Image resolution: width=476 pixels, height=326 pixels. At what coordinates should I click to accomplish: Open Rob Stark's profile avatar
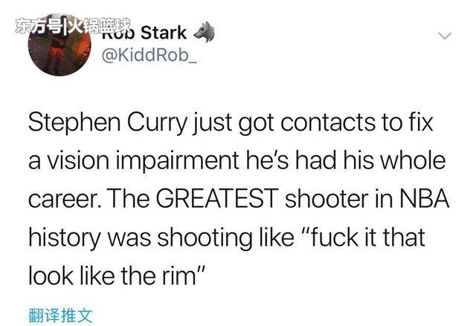tap(59, 45)
